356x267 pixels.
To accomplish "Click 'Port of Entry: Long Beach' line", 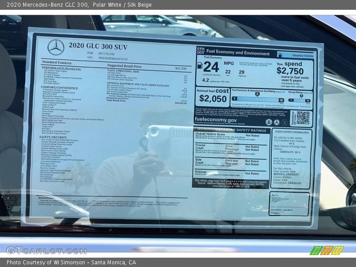I will pos(282,210).
